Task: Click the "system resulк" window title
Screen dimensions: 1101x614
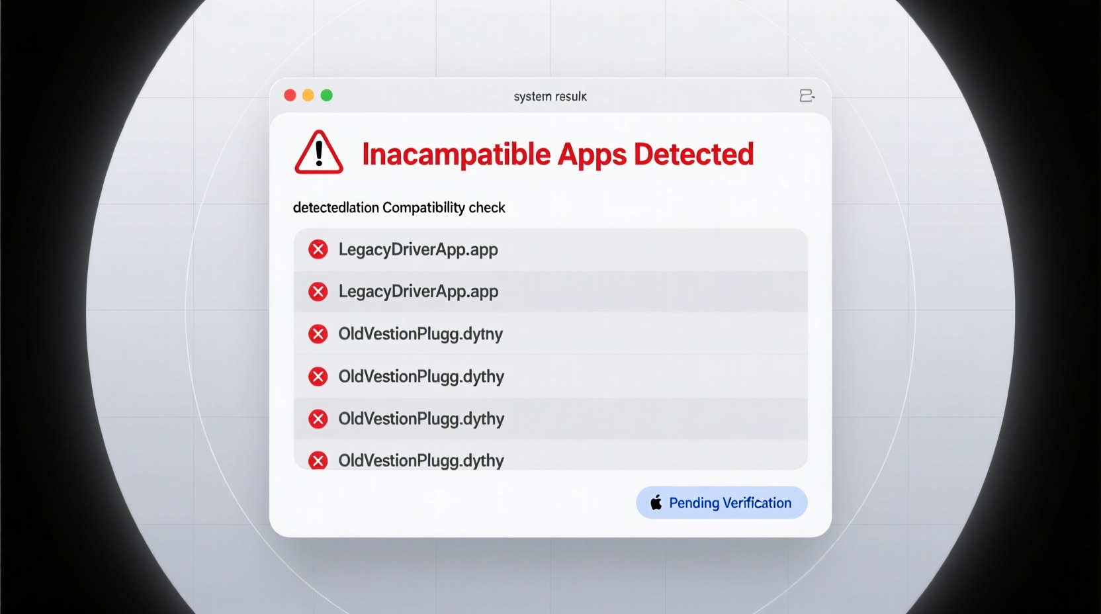Action: pos(550,97)
